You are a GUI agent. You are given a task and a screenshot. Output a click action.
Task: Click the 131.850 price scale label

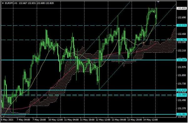tap(181, 75)
